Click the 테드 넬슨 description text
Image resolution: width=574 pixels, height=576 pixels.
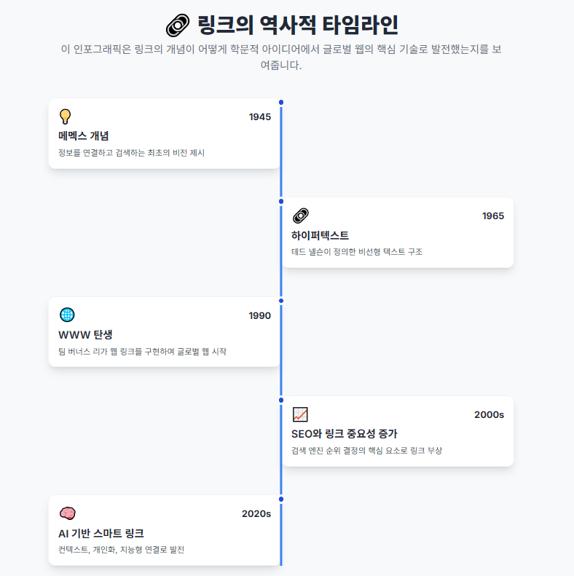point(356,252)
